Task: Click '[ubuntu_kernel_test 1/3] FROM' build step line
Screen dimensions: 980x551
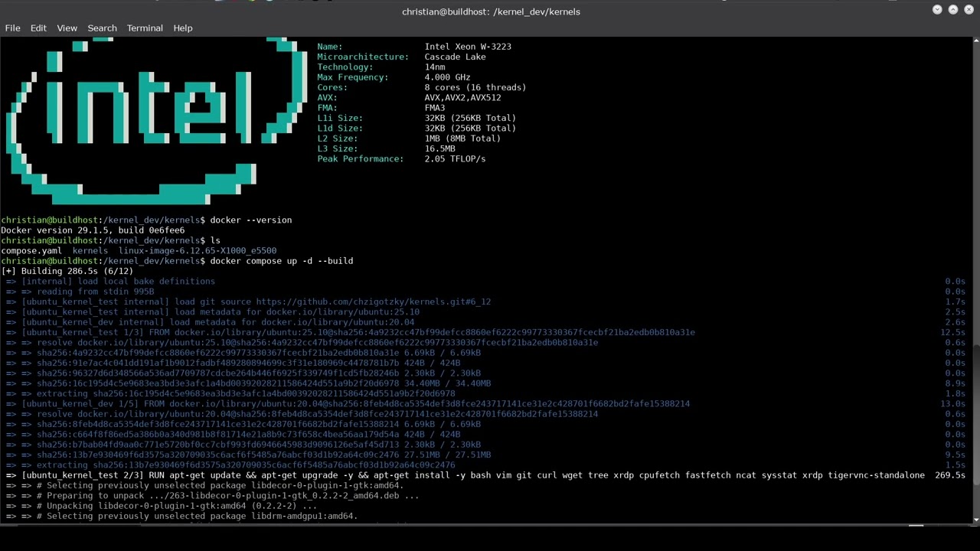Action: click(358, 332)
